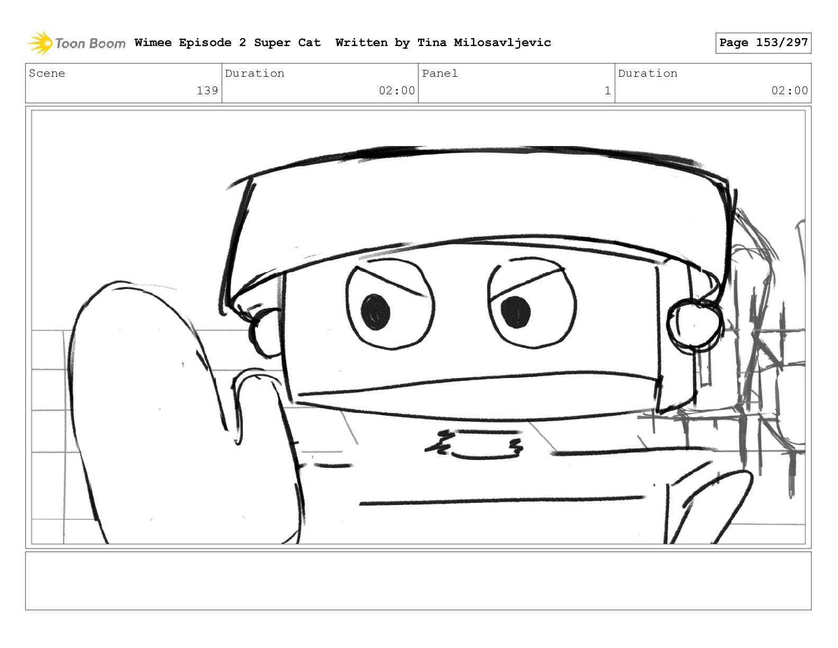Select the title text 'Wimee Episode 2 Super Cat'

(227, 42)
